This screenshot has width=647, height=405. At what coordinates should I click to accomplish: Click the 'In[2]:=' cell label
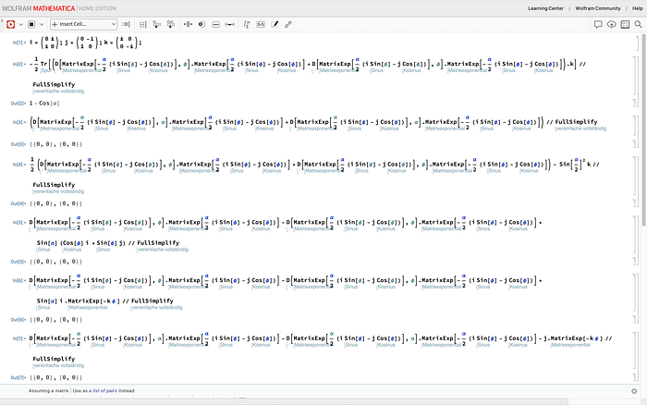pos(19,64)
